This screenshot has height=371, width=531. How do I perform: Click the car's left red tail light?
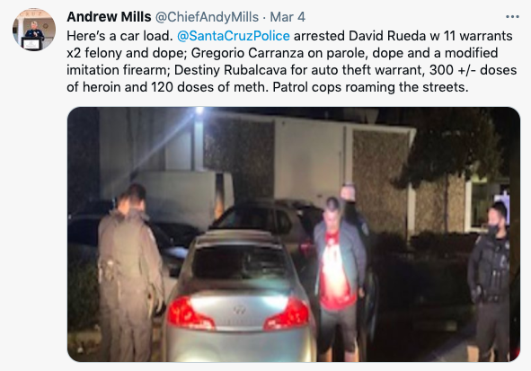[x=190, y=314]
